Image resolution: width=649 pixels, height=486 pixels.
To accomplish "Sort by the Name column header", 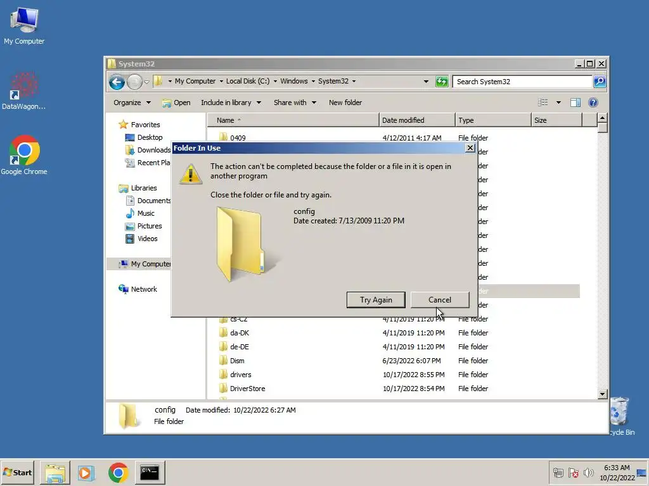I will coord(293,120).
